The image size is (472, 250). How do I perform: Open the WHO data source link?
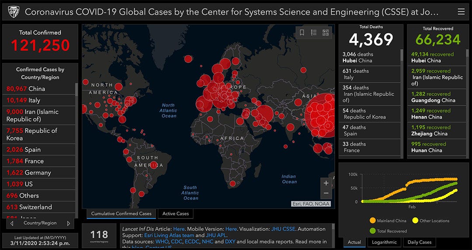tap(162, 242)
